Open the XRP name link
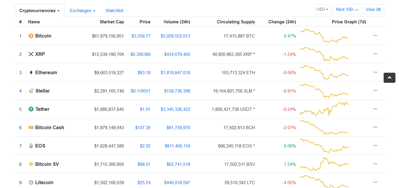Image resolution: width=399 pixels, height=188 pixels. tap(40, 54)
